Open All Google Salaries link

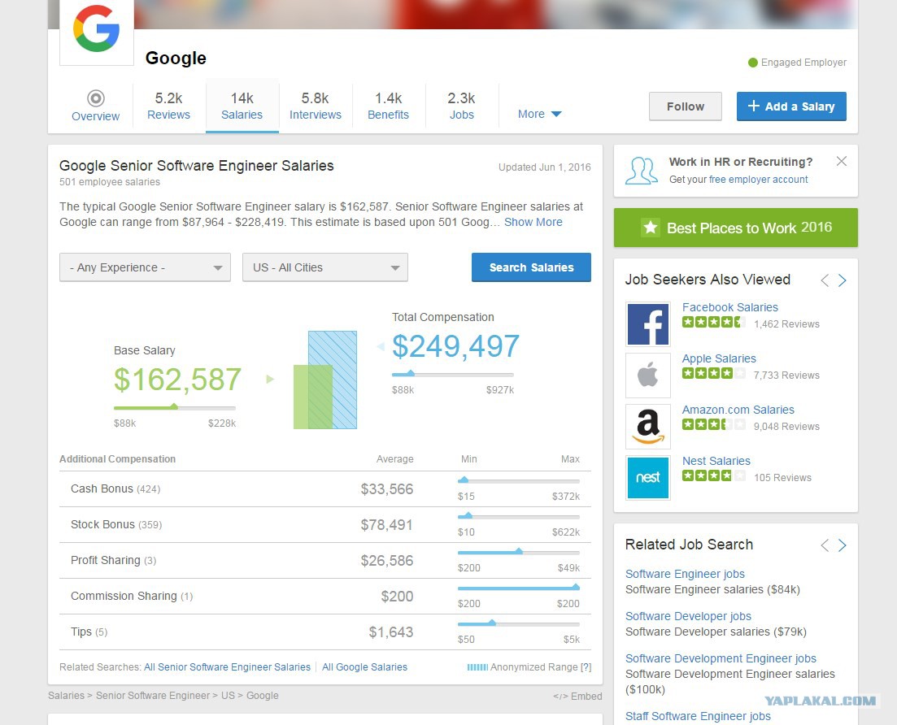364,667
